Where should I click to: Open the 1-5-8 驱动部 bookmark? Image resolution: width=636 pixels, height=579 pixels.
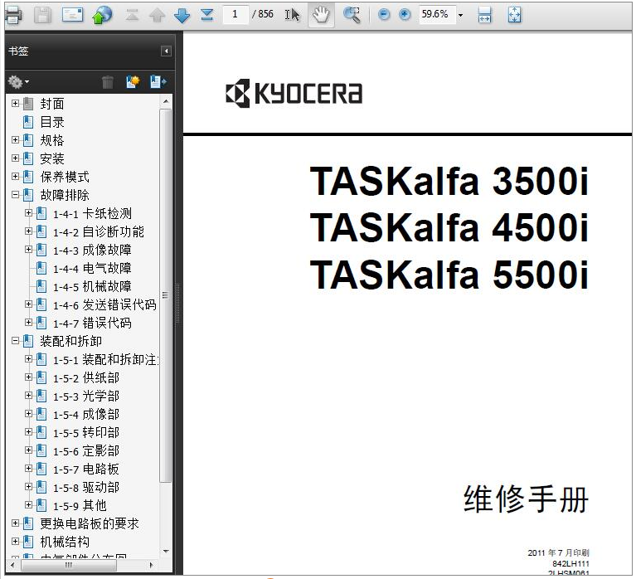point(86,487)
